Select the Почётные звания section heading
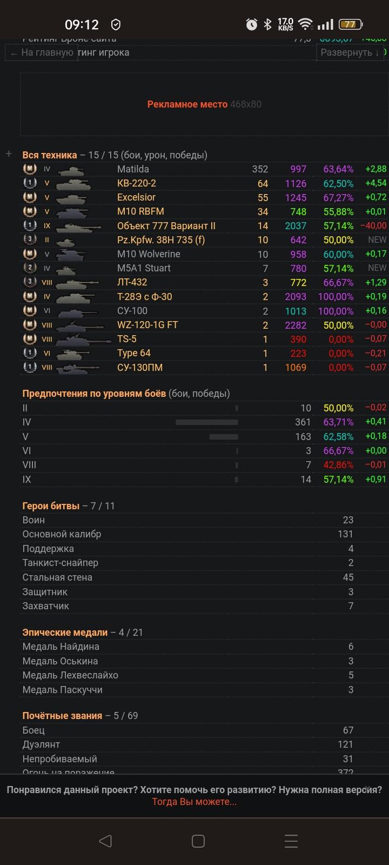 point(62,716)
